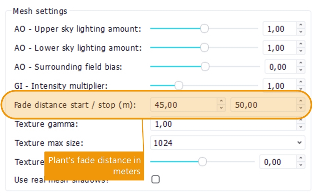Enable the Use real mesh shadows checkbox
The width and height of the screenshot is (317, 196).
pyautogui.click(x=156, y=179)
